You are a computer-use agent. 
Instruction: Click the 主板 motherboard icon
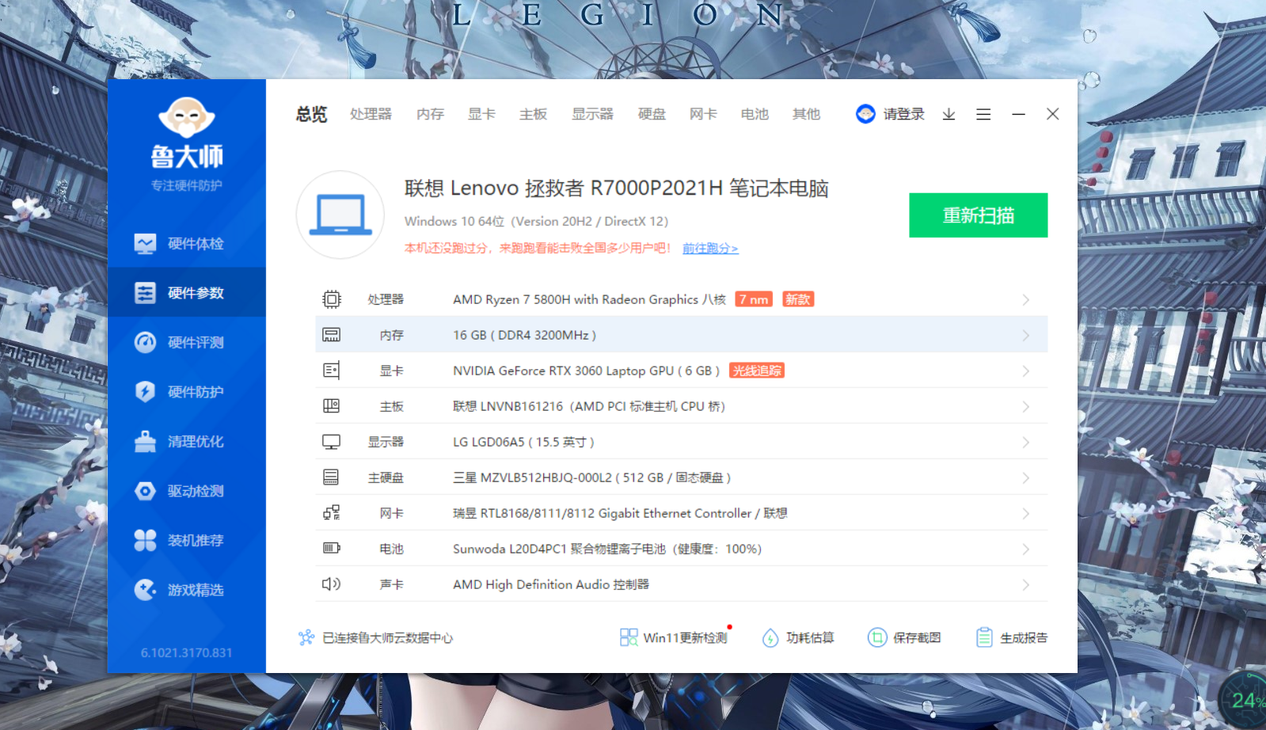[332, 406]
